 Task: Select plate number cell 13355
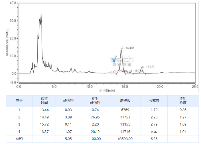click(x=125, y=124)
